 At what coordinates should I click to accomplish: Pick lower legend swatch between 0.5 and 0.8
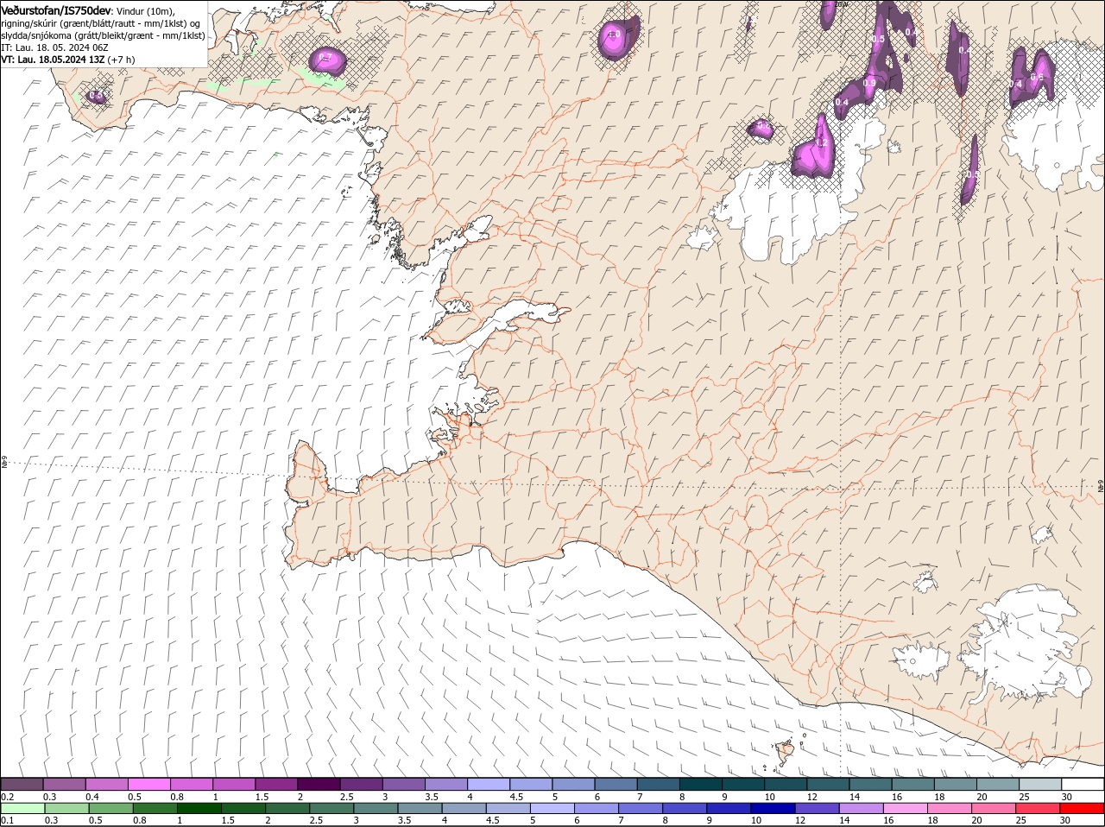110,808
